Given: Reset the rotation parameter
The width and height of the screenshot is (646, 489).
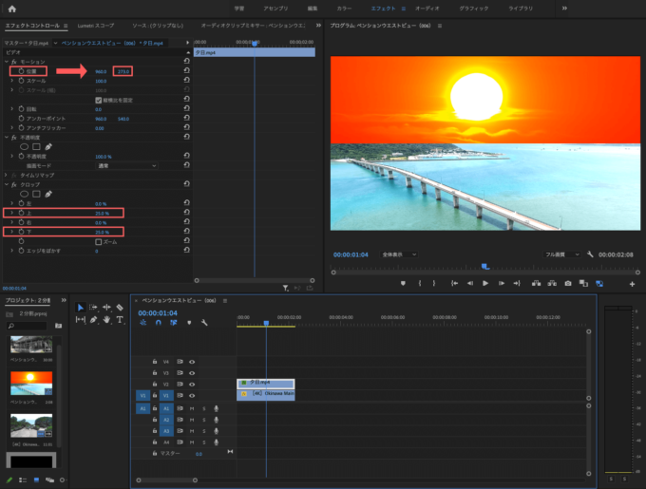Looking at the screenshot, I should coord(186,108).
